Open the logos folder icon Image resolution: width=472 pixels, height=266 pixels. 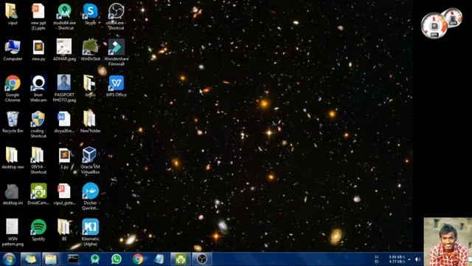[x=90, y=83]
